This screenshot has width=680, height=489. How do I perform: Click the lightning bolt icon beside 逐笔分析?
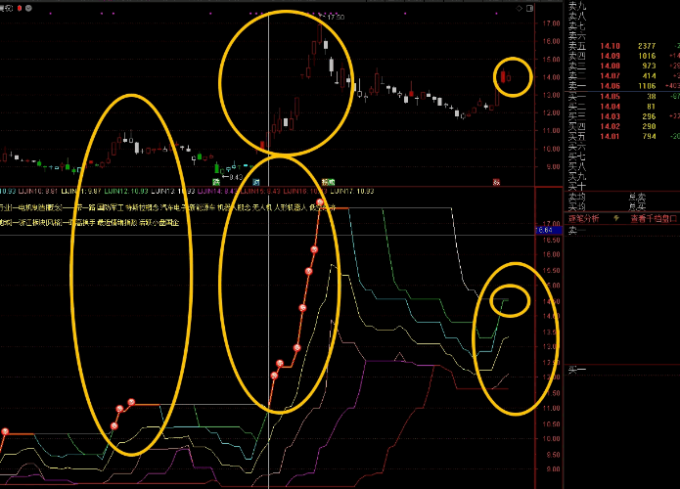616,218
